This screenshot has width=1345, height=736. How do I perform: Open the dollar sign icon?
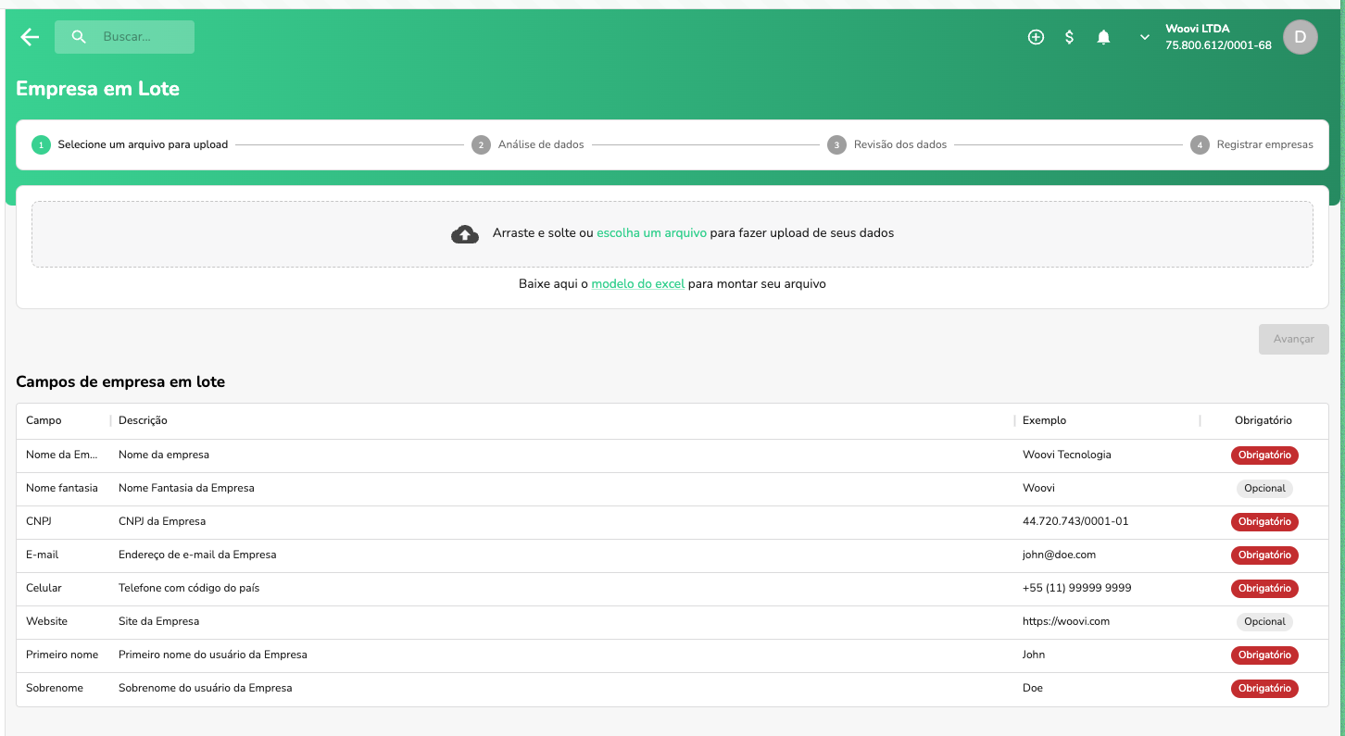[1069, 37]
